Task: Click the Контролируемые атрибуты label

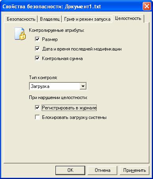Action: click(57, 30)
